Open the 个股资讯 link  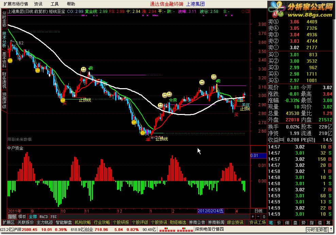(x=159, y=222)
